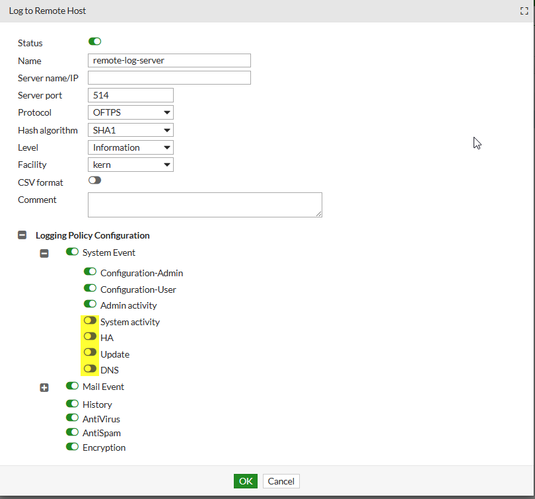The image size is (535, 499).
Task: Enable the HA event toggle
Action: pyautogui.click(x=90, y=336)
